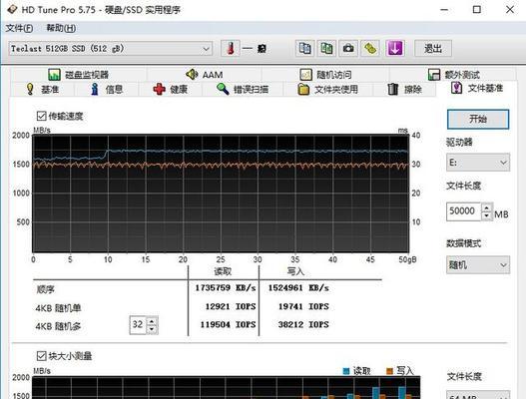Open 额外测试 tab
Viewport: 526px width, 399px height.
[x=453, y=74]
